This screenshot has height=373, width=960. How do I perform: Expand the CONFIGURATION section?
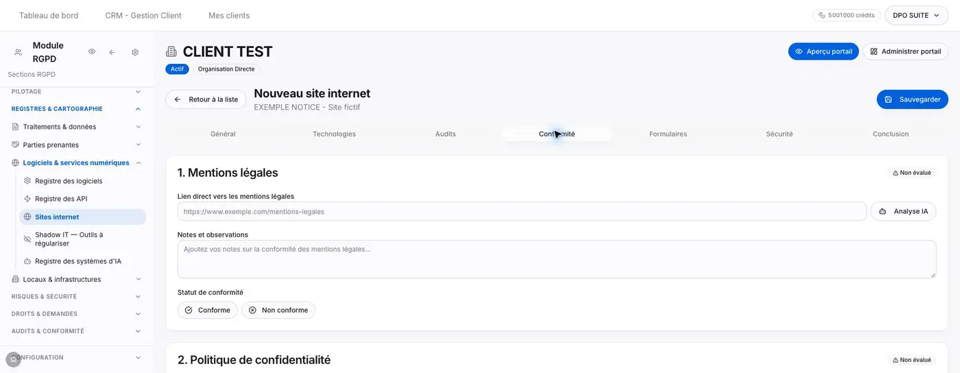point(138,357)
